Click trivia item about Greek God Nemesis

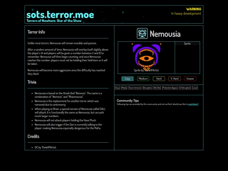tap(68, 95)
